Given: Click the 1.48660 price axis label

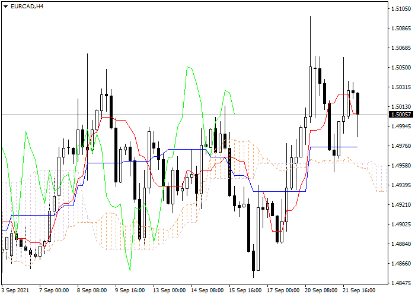Looking at the screenshot, I should 401,264.
